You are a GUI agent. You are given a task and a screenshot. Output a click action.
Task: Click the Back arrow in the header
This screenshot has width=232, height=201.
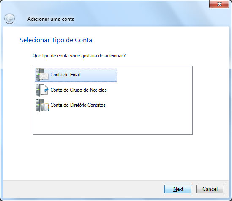pos(9,19)
